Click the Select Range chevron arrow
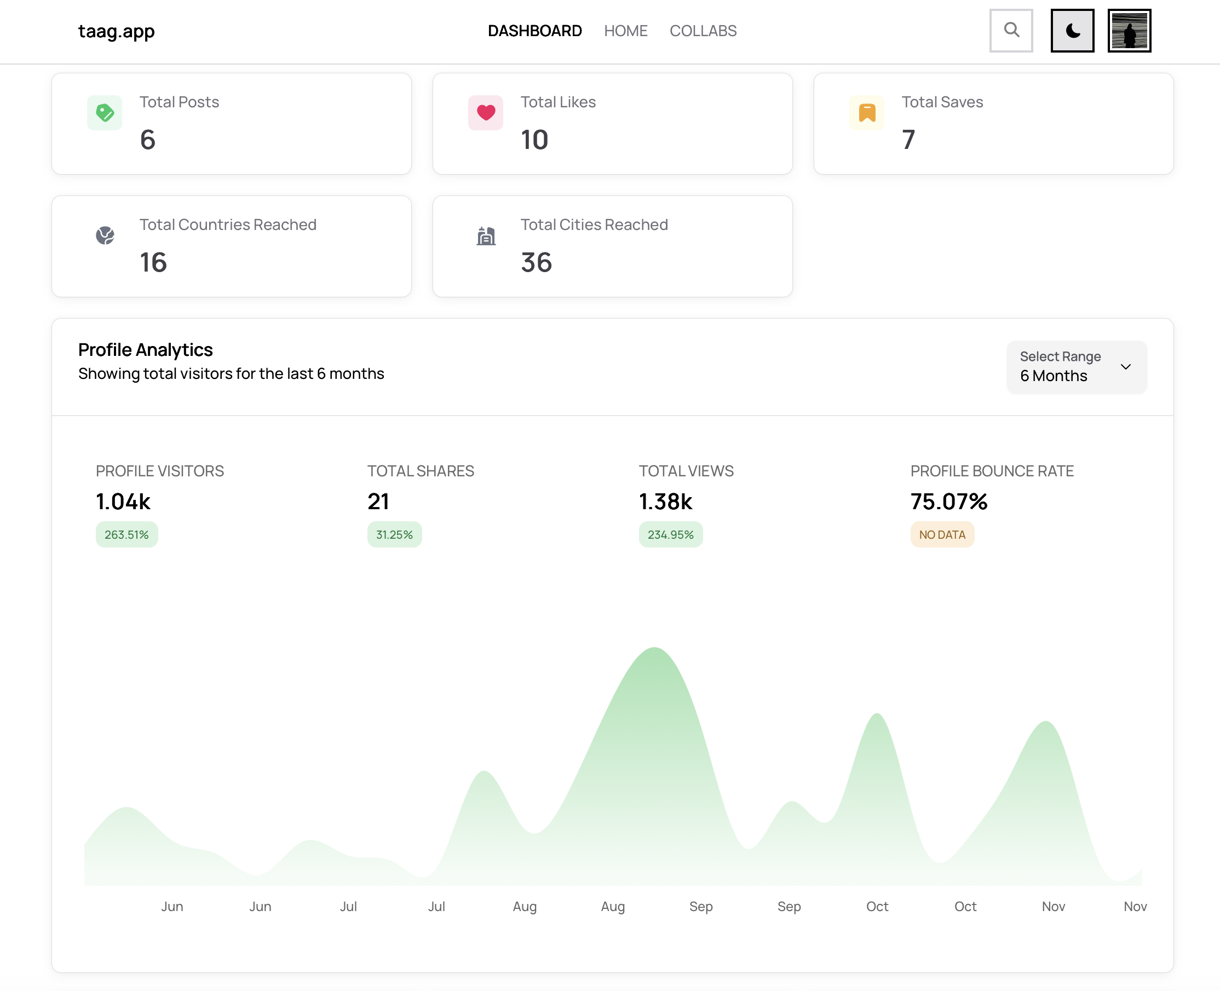Image resolution: width=1220 pixels, height=991 pixels. coord(1125,366)
